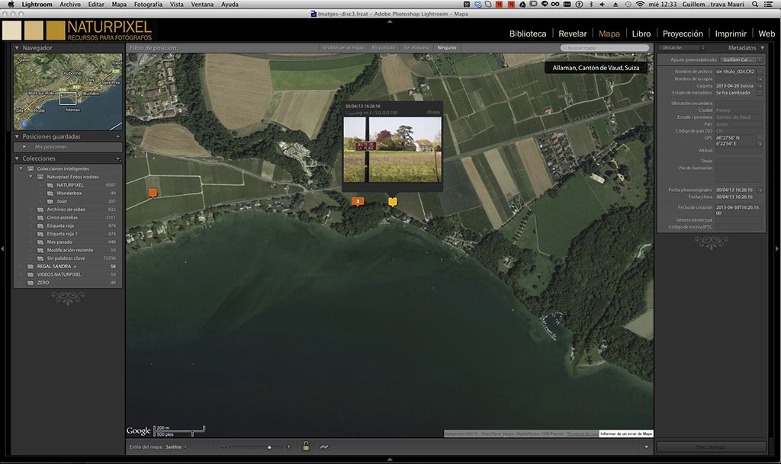Image resolution: width=781 pixels, height=464 pixels.
Task: Open Spotlight search in menu bar
Action: click(x=755, y=4)
